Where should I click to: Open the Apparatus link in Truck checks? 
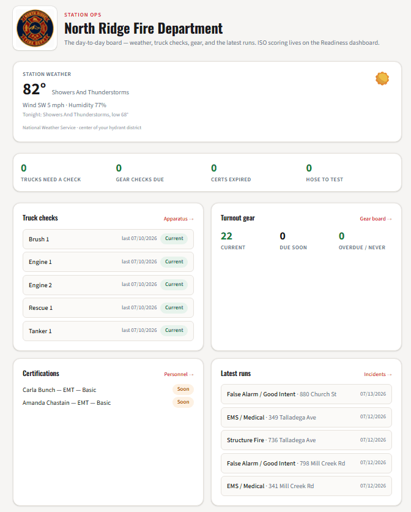tap(179, 219)
